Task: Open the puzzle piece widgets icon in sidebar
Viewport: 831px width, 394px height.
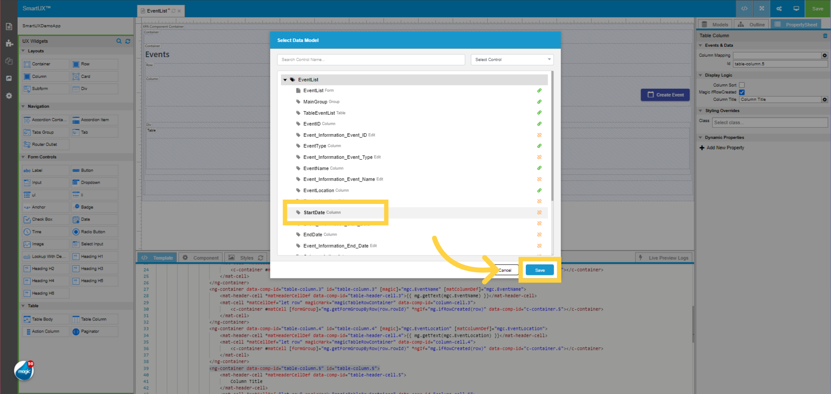Action: tap(9, 43)
